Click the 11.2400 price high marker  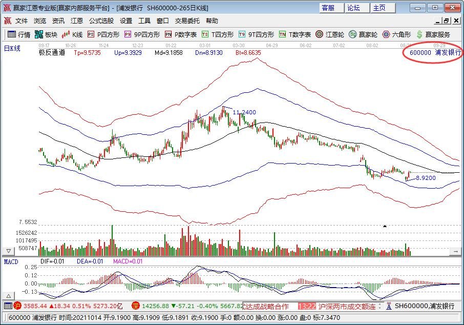pyautogui.click(x=244, y=112)
